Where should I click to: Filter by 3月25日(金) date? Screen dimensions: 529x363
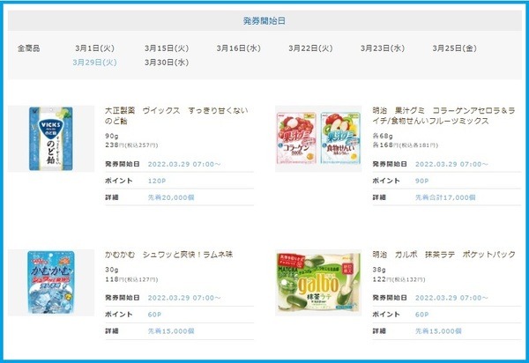tap(454, 48)
